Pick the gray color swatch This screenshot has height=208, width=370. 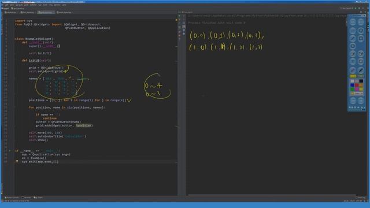tap(357, 81)
